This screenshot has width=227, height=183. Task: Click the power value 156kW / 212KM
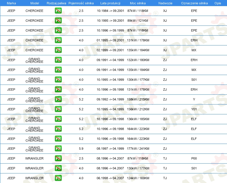point(138,109)
